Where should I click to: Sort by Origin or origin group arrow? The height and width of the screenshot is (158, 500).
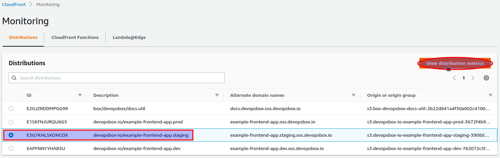click(x=491, y=95)
